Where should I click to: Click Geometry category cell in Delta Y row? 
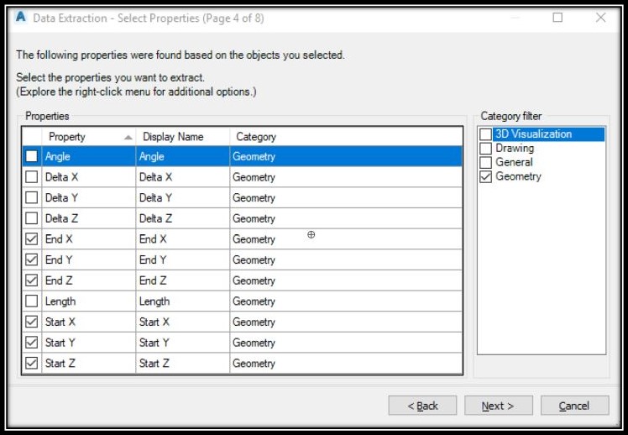(x=346, y=197)
